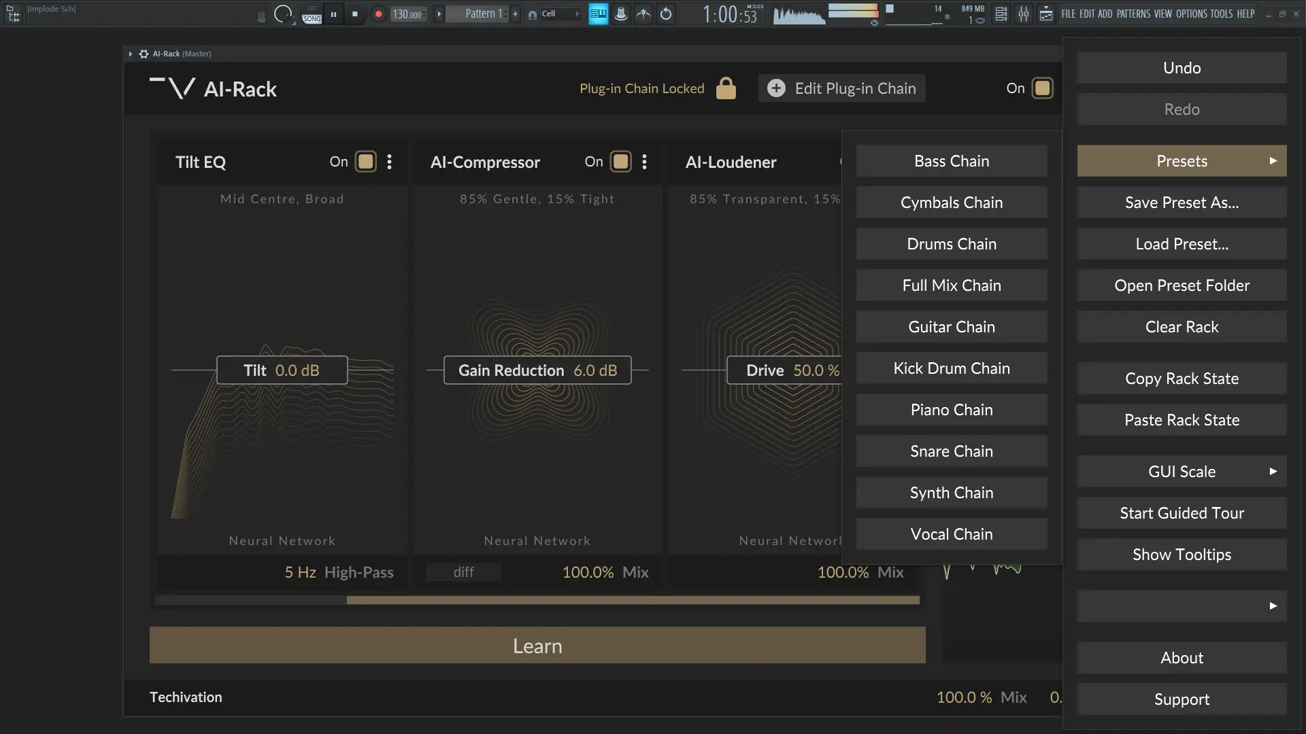Toggle the Tilt EQ On switch
The width and height of the screenshot is (1306, 734).
coord(366,162)
